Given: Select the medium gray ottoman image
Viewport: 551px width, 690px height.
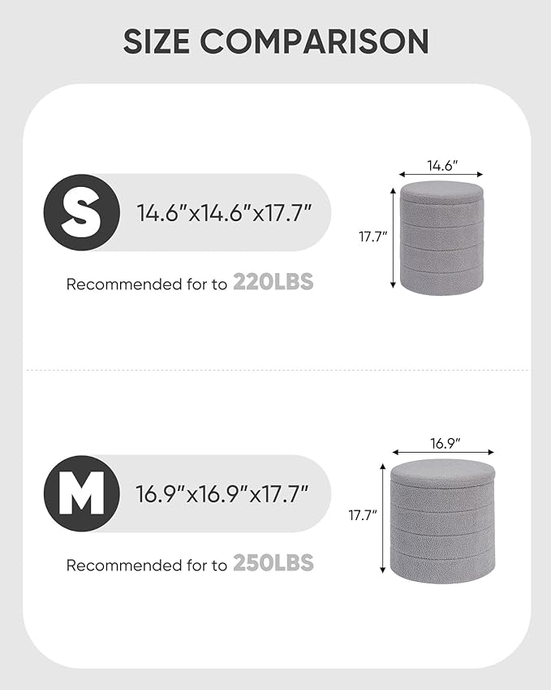Looking at the screenshot, I should point(443,519).
